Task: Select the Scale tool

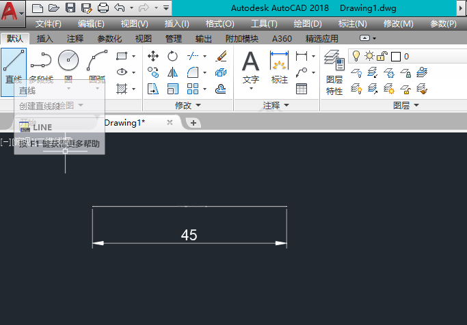Action: (x=172, y=89)
